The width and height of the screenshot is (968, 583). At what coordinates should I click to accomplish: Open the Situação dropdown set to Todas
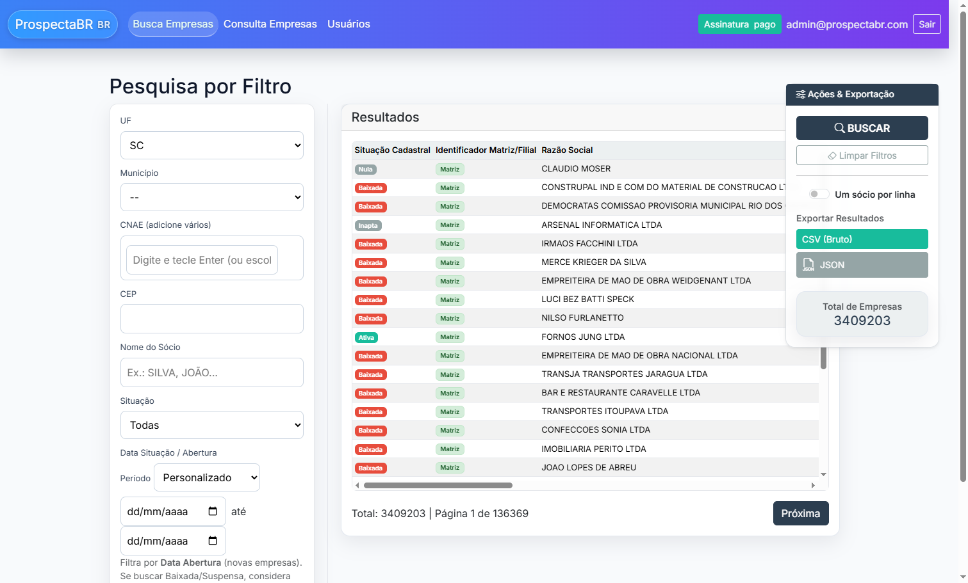pyautogui.click(x=211, y=424)
